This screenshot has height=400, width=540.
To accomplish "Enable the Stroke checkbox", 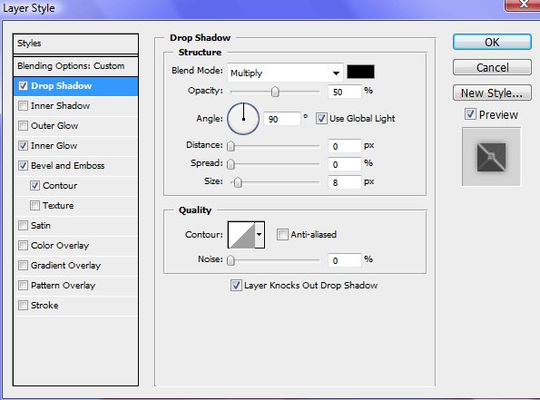I will pyautogui.click(x=23, y=306).
